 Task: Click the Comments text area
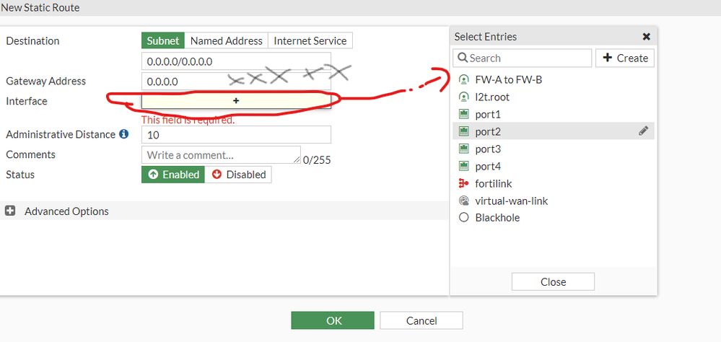pyautogui.click(x=221, y=154)
